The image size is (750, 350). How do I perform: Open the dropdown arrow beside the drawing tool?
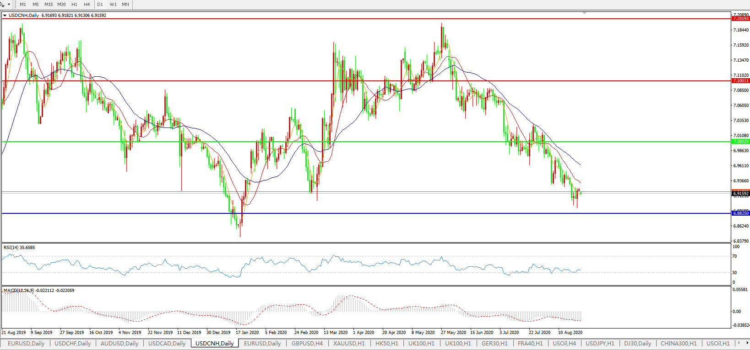9,5
